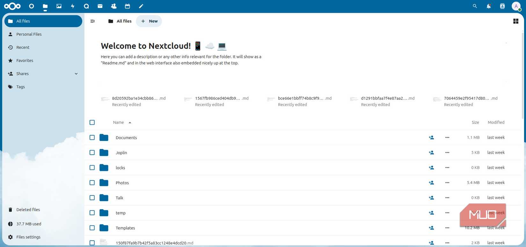The width and height of the screenshot is (526, 247).
Task: Click the unified search magnifier icon
Action: click(475, 6)
